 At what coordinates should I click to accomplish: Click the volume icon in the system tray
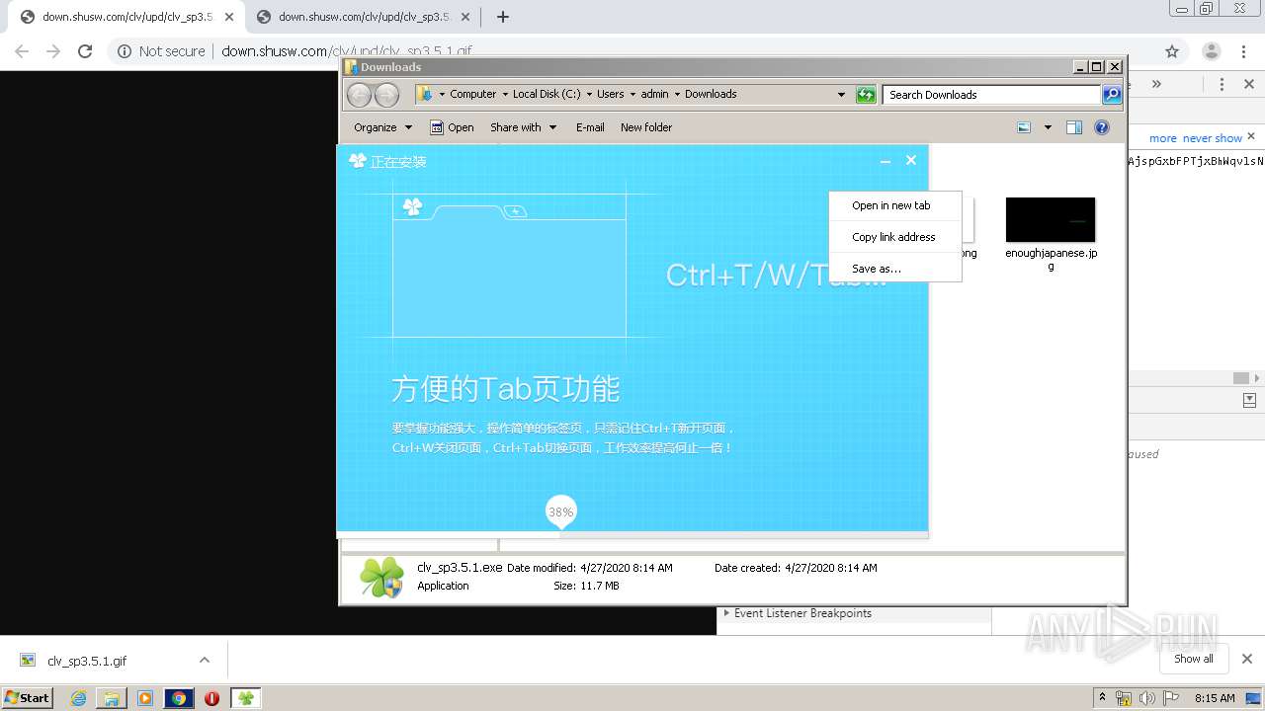[x=1147, y=698]
